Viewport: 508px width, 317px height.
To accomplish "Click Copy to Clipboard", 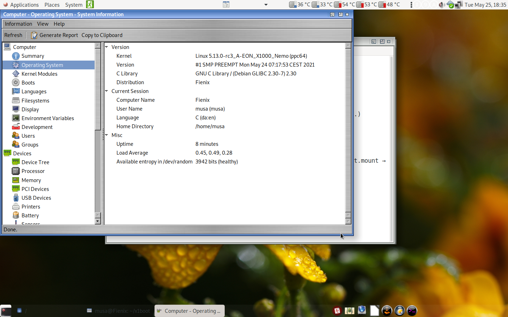I will tap(102, 35).
